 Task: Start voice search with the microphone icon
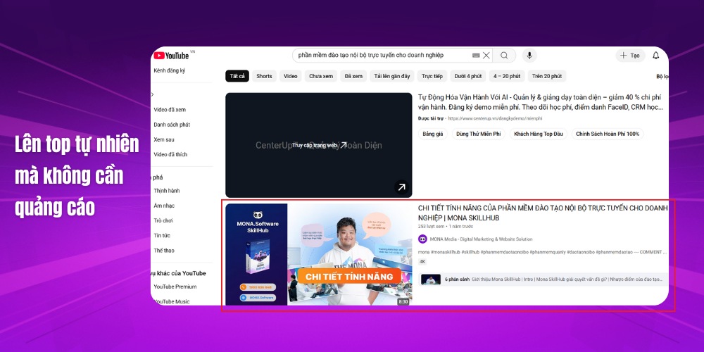tap(529, 55)
